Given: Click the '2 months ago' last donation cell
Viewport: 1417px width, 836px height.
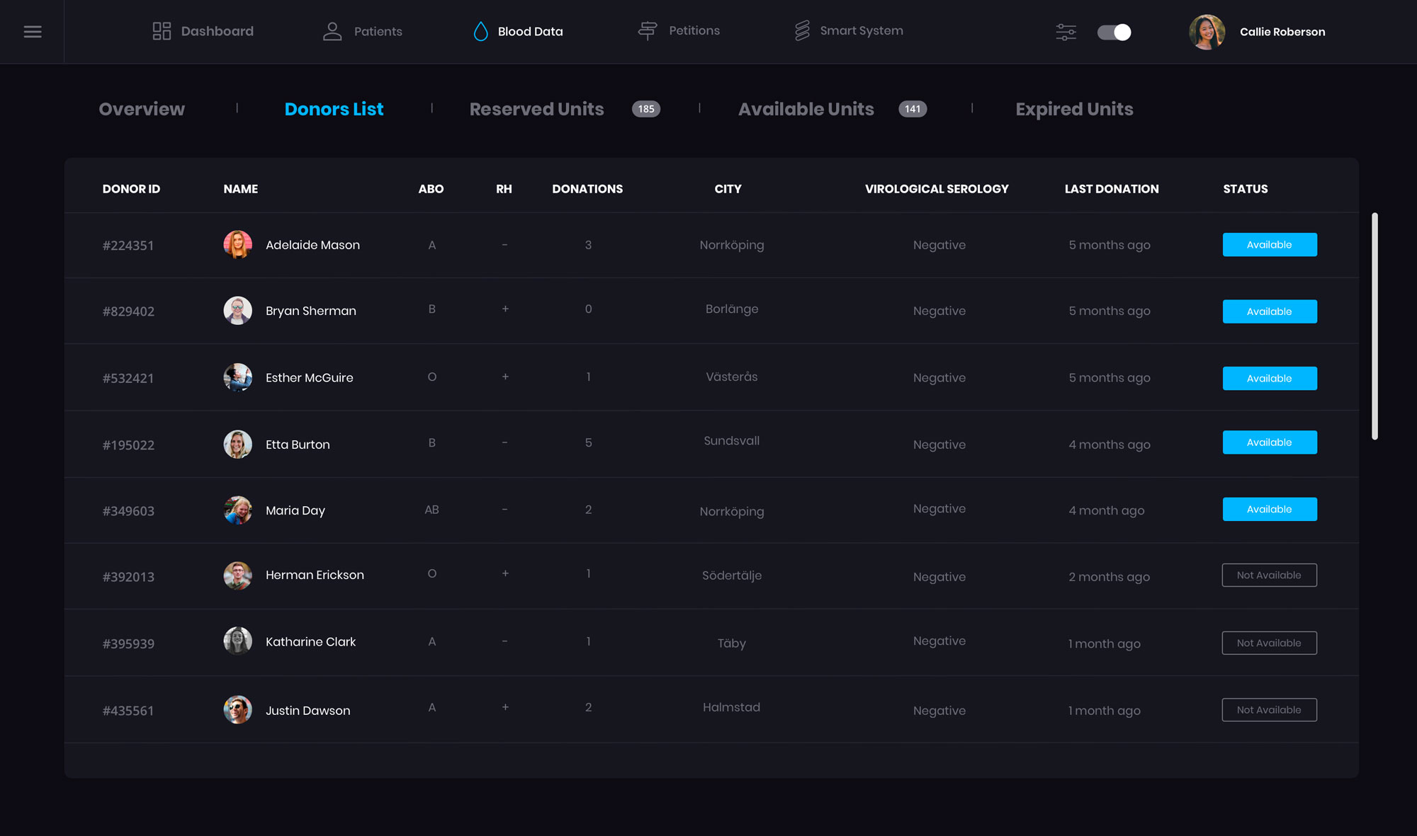Looking at the screenshot, I should 1110,577.
